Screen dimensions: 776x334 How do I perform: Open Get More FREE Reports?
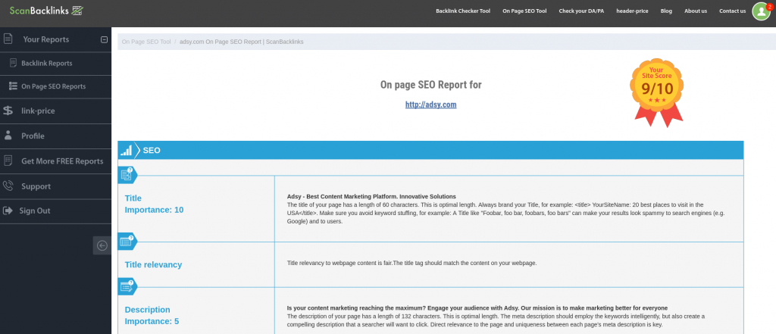pos(62,161)
